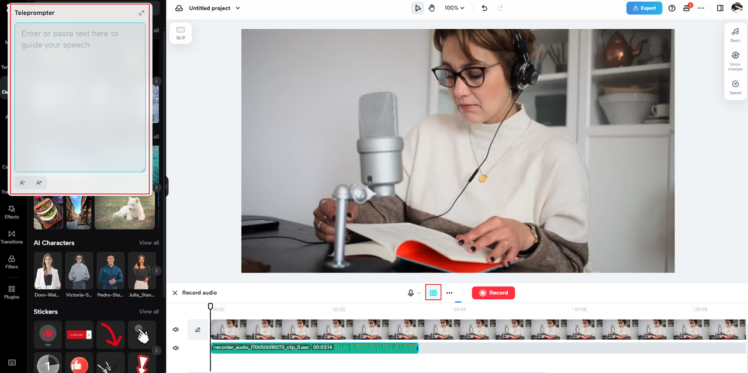Toggle the panel layout icon in top bar
748x373 pixels.
click(x=720, y=8)
